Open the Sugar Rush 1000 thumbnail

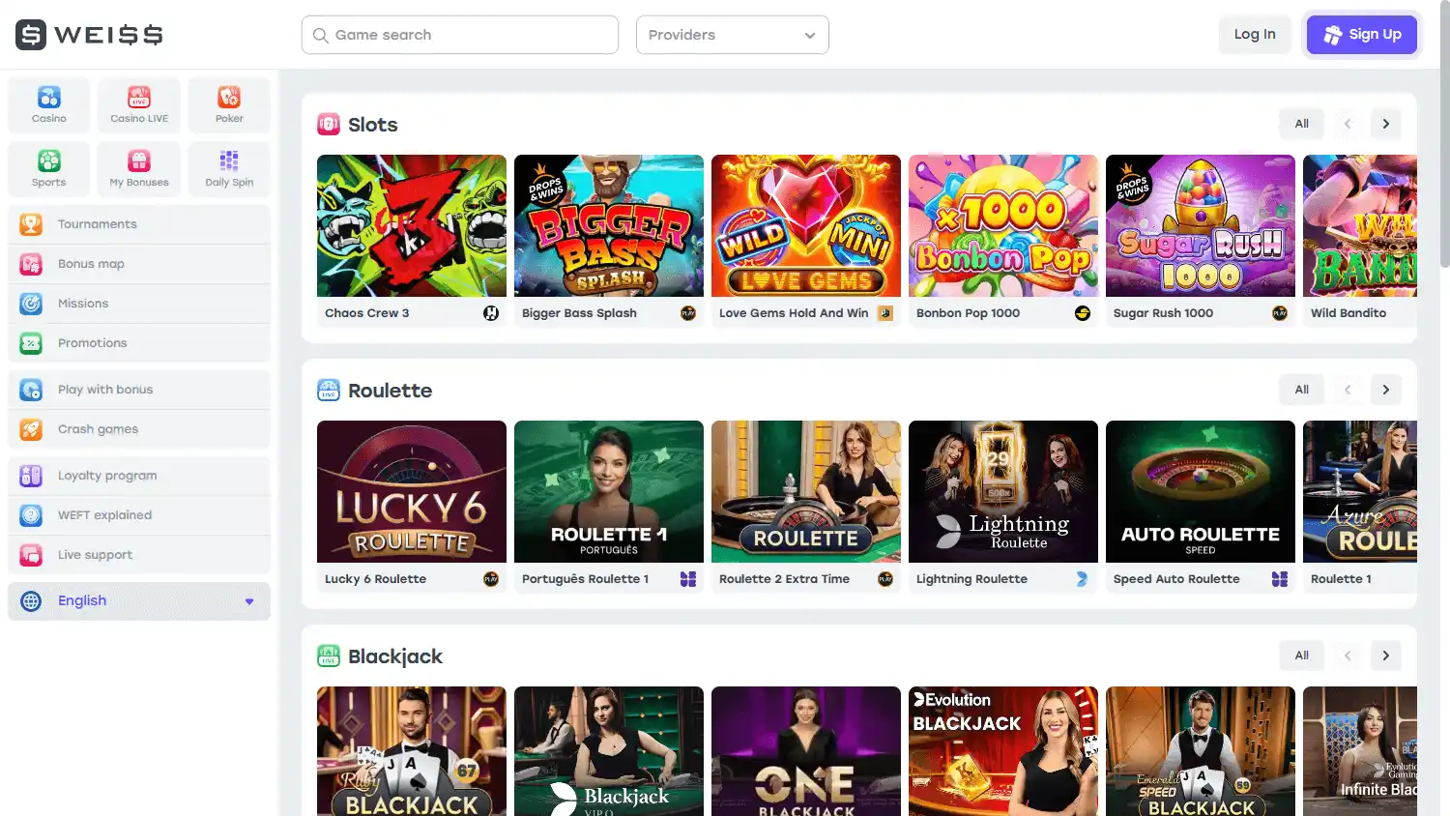click(x=1201, y=225)
